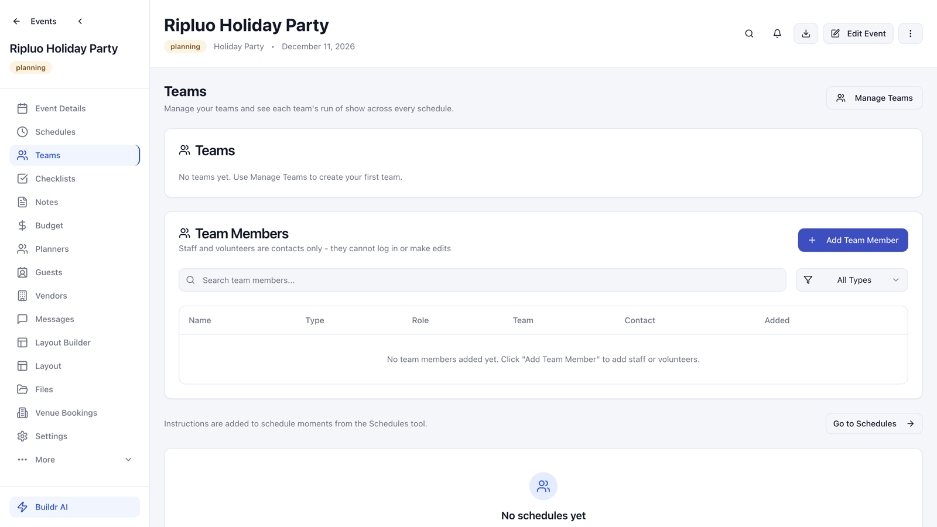The image size is (937, 527).
Task: Click the Team column header
Action: coord(523,320)
